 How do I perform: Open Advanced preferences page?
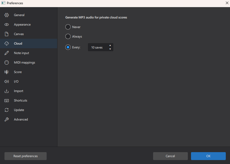(29, 119)
